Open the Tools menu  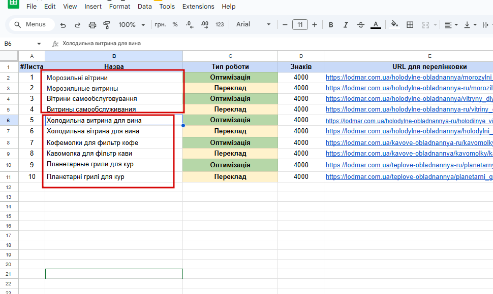click(x=167, y=6)
